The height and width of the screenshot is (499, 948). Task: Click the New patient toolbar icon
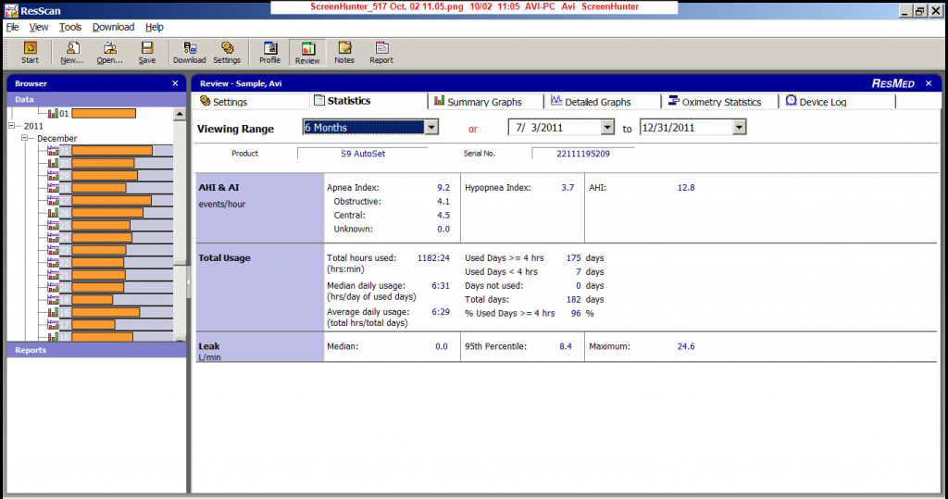(x=72, y=52)
